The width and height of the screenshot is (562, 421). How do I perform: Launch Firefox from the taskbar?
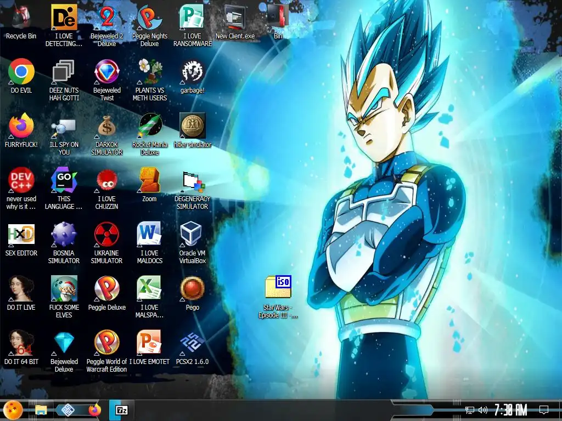(x=94, y=410)
